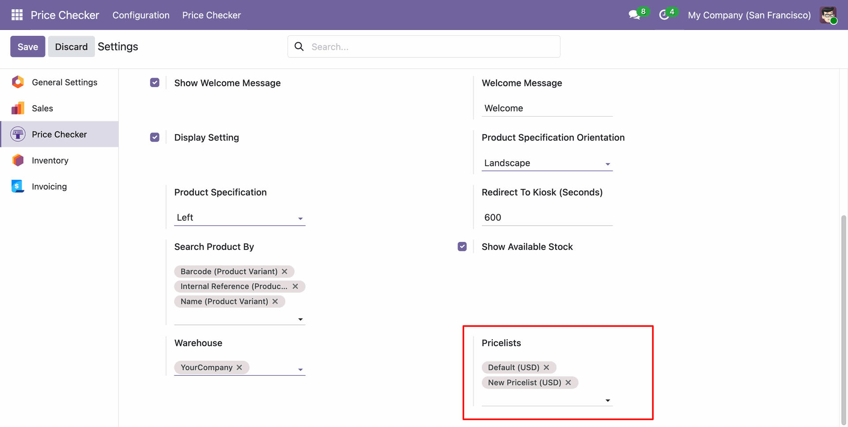Screen dimensions: 848x427
Task: Disable Show Available Stock checkbox
Action: coord(462,246)
